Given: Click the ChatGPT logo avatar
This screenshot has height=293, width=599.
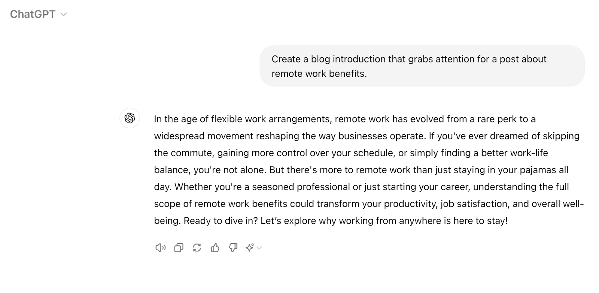Looking at the screenshot, I should [x=130, y=118].
